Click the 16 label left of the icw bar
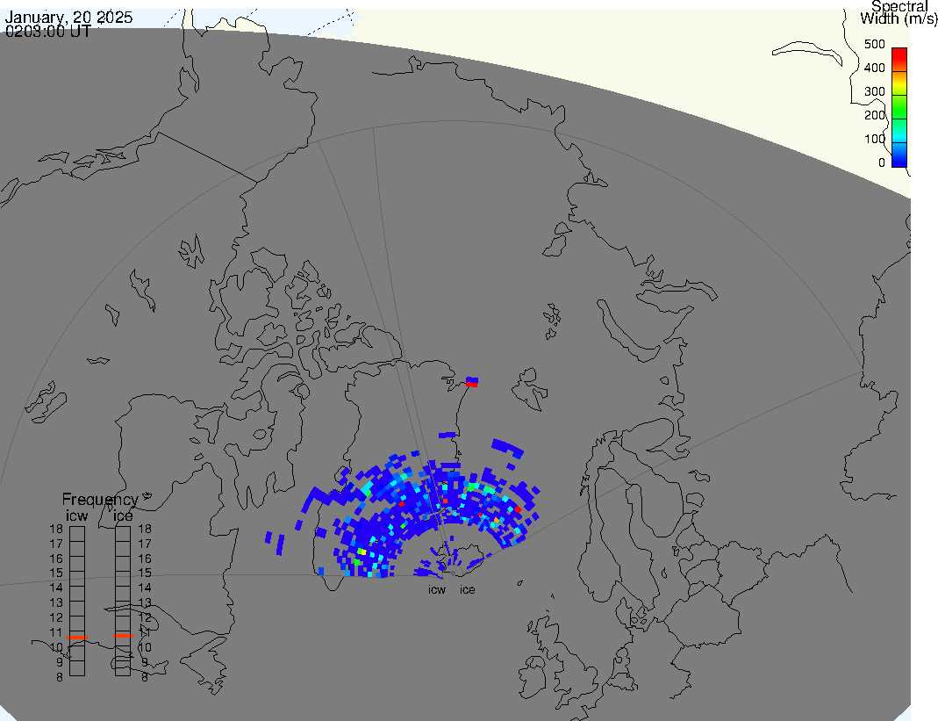Viewport: 938px width, 721px height. 56,559
